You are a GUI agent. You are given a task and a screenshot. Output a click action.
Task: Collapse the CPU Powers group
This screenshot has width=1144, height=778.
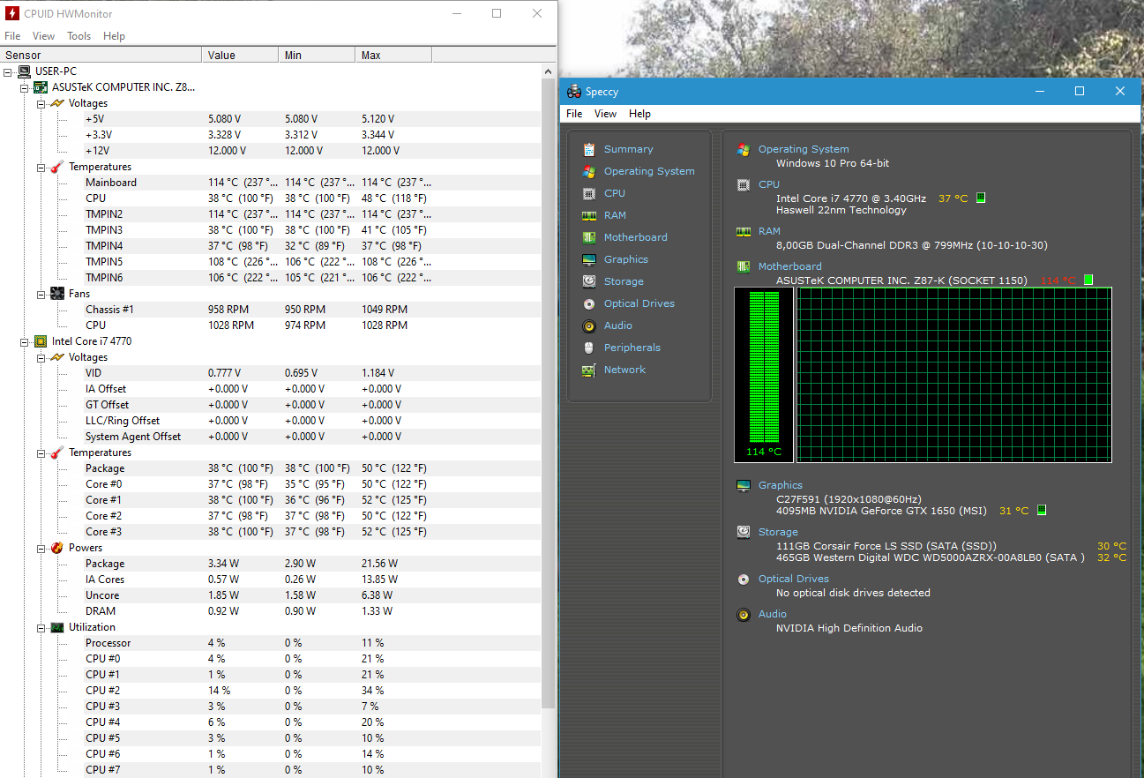[41, 548]
